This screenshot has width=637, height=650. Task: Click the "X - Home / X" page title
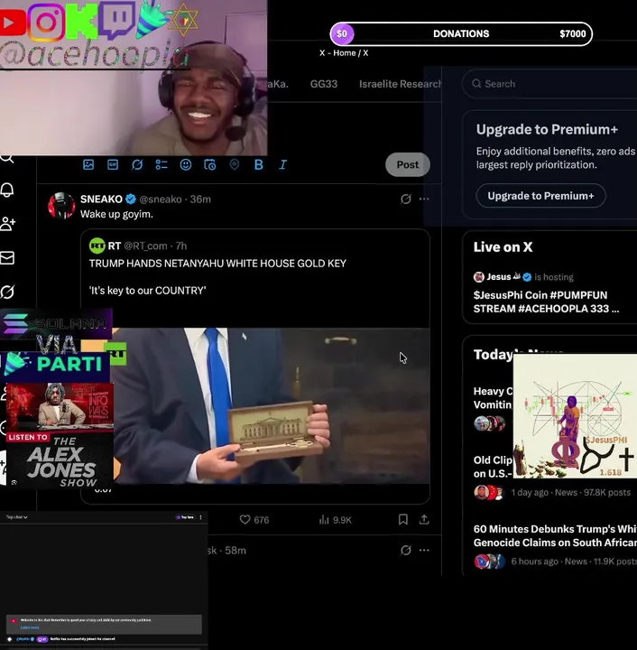(x=344, y=53)
